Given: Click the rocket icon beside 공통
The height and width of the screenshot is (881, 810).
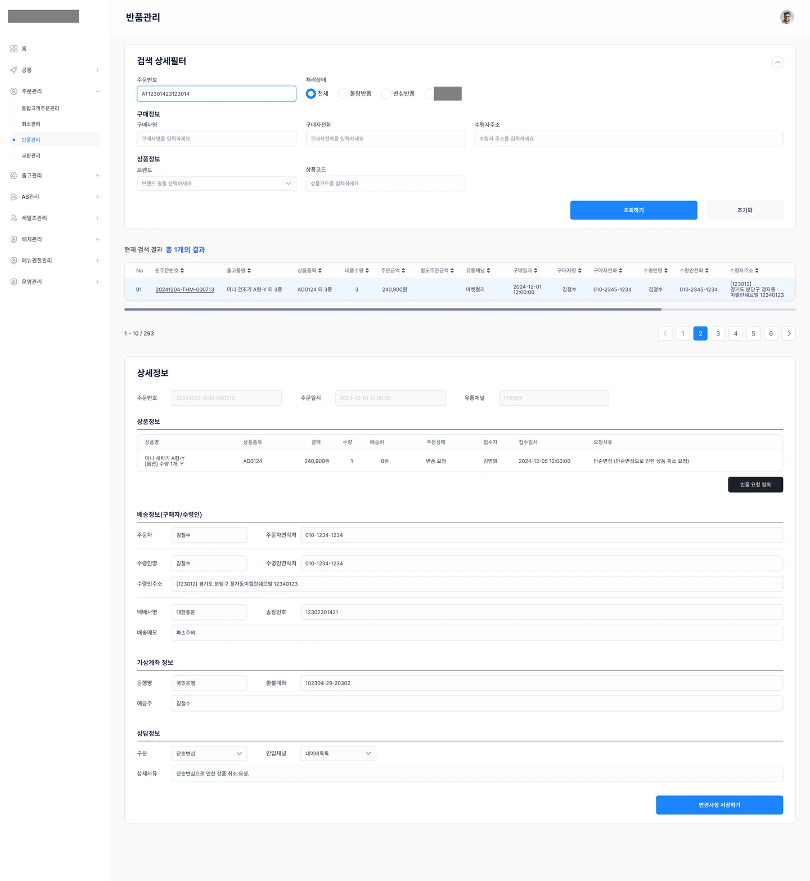Looking at the screenshot, I should [x=13, y=70].
